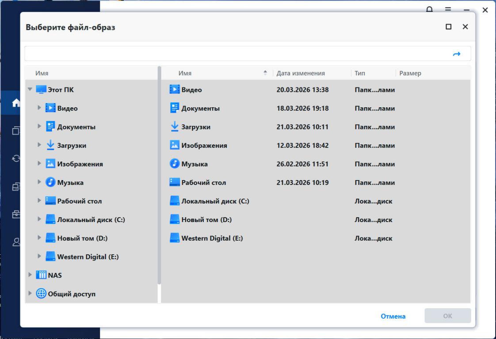Expand Локальный диск (C:) in tree
The image size is (496, 339).
[39, 219]
